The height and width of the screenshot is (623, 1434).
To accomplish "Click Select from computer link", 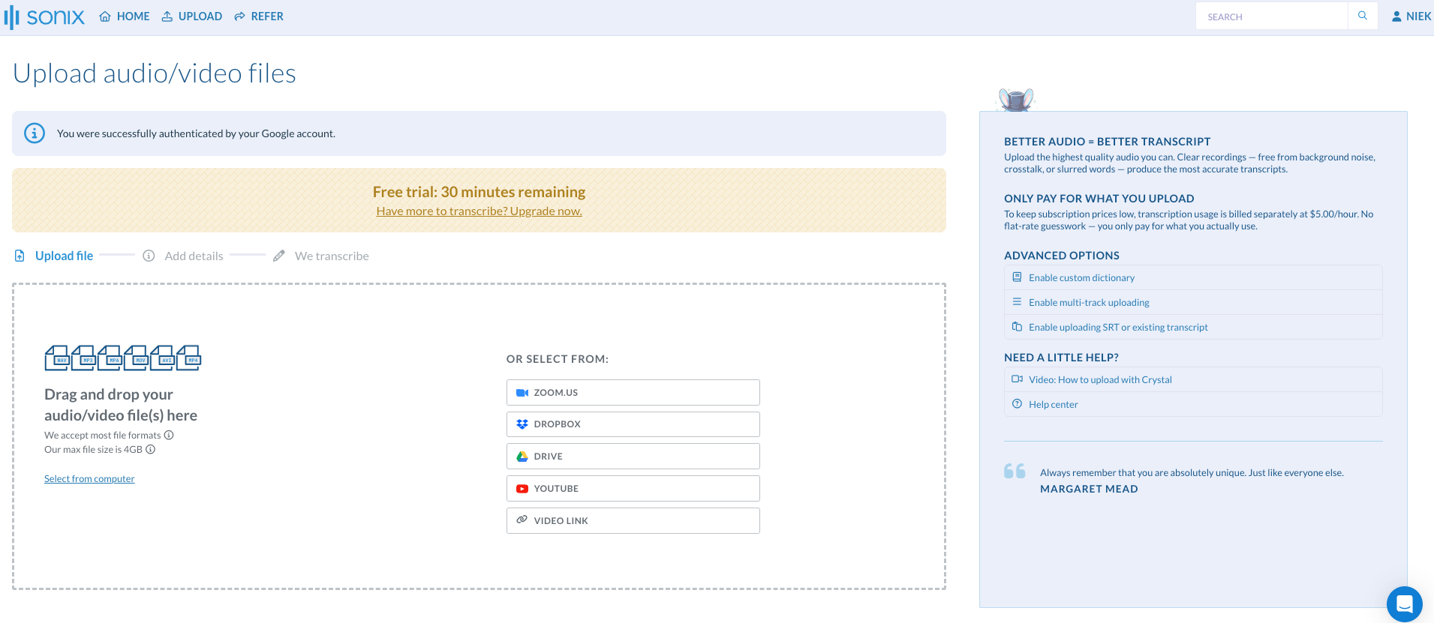I will pos(89,479).
